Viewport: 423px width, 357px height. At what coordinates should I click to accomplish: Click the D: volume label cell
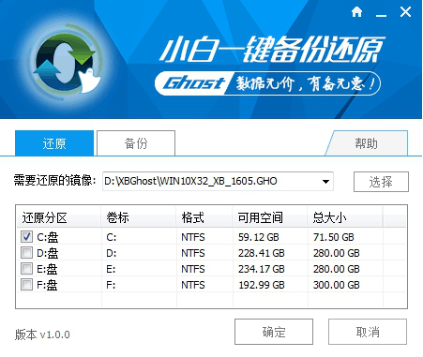click(x=112, y=253)
